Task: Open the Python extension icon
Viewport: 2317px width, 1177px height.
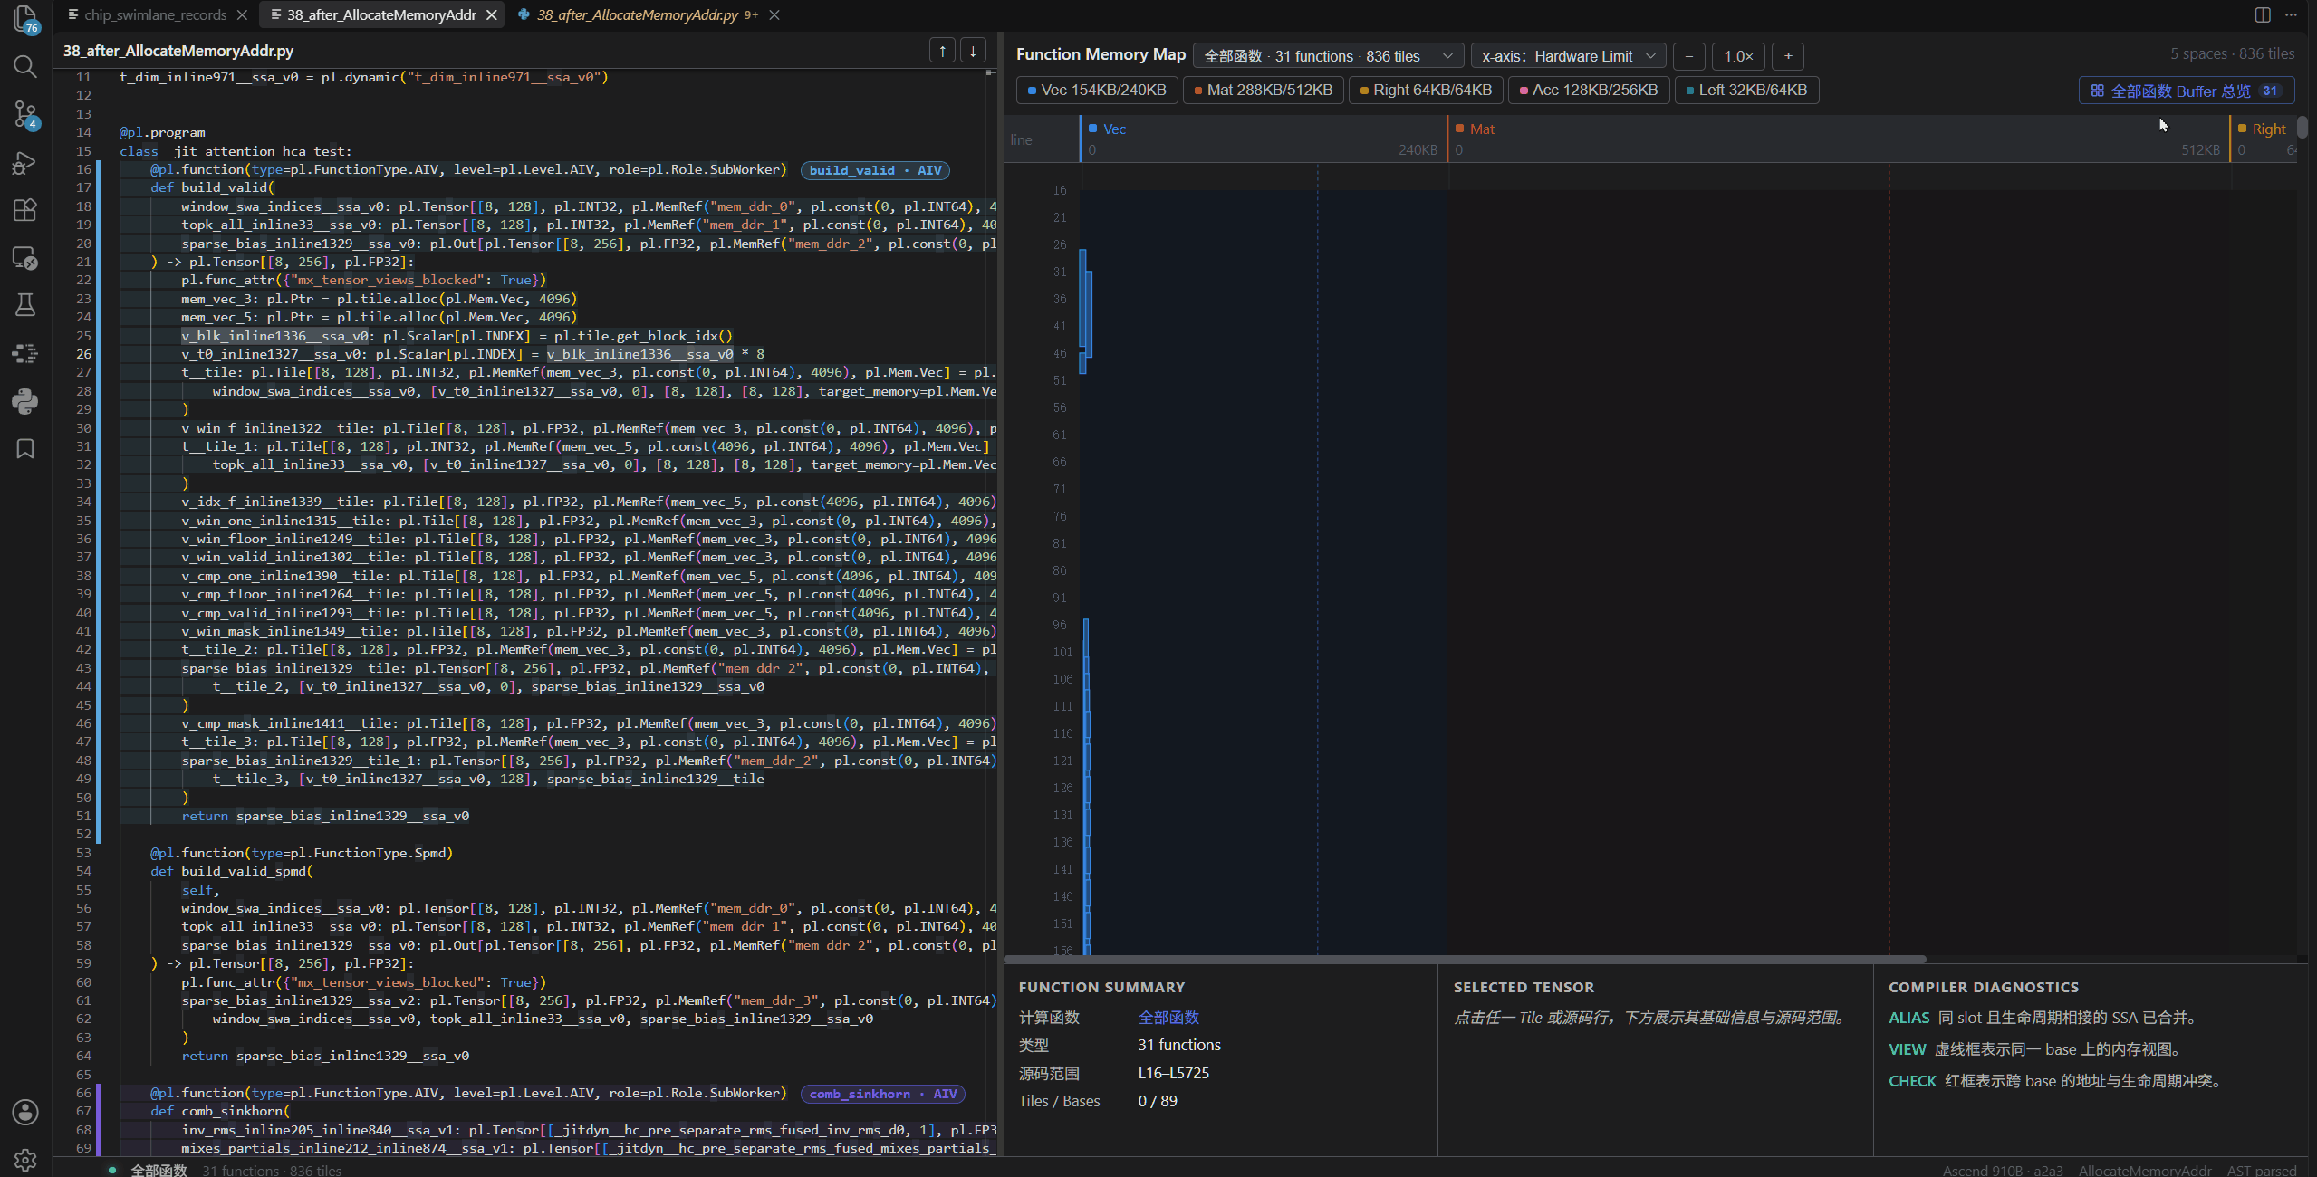Action: click(x=25, y=401)
